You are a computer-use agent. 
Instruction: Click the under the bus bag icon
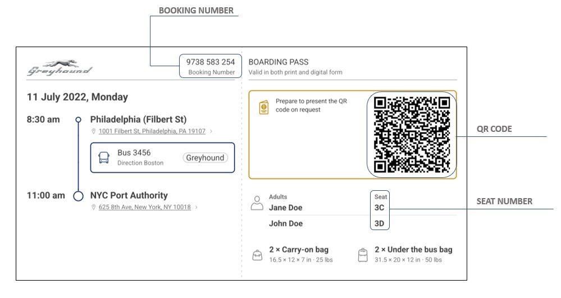pyautogui.click(x=363, y=255)
